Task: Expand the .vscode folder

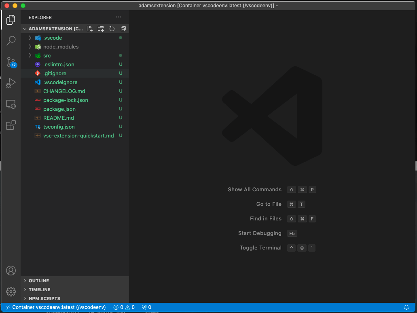Action: [x=75, y=38]
